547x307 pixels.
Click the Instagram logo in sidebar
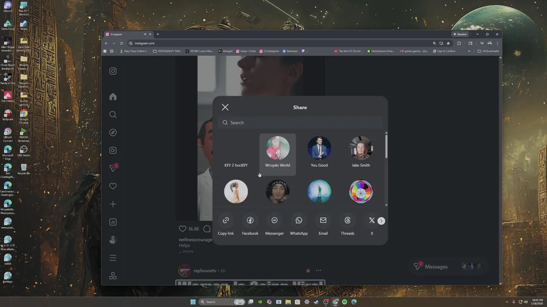(x=113, y=71)
